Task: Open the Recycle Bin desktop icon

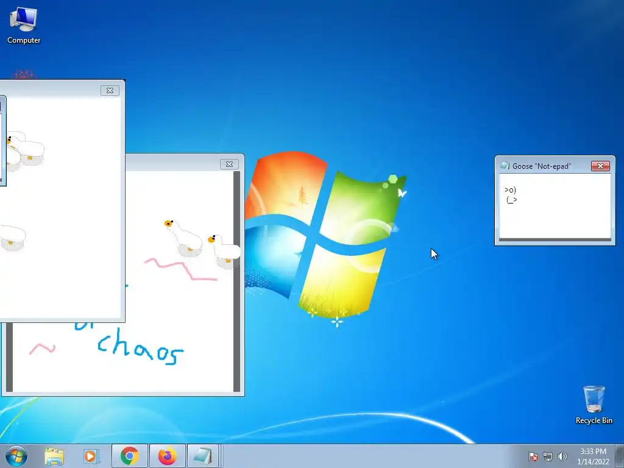Action: [x=594, y=405]
